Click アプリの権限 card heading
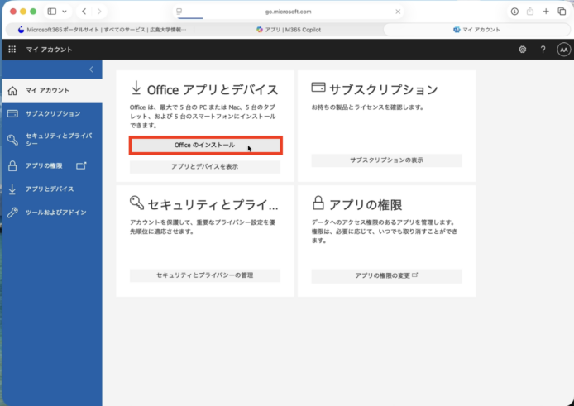The image size is (574, 406). [x=366, y=204]
